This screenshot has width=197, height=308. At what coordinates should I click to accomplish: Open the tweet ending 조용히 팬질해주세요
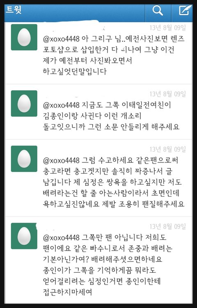(x=98, y=178)
